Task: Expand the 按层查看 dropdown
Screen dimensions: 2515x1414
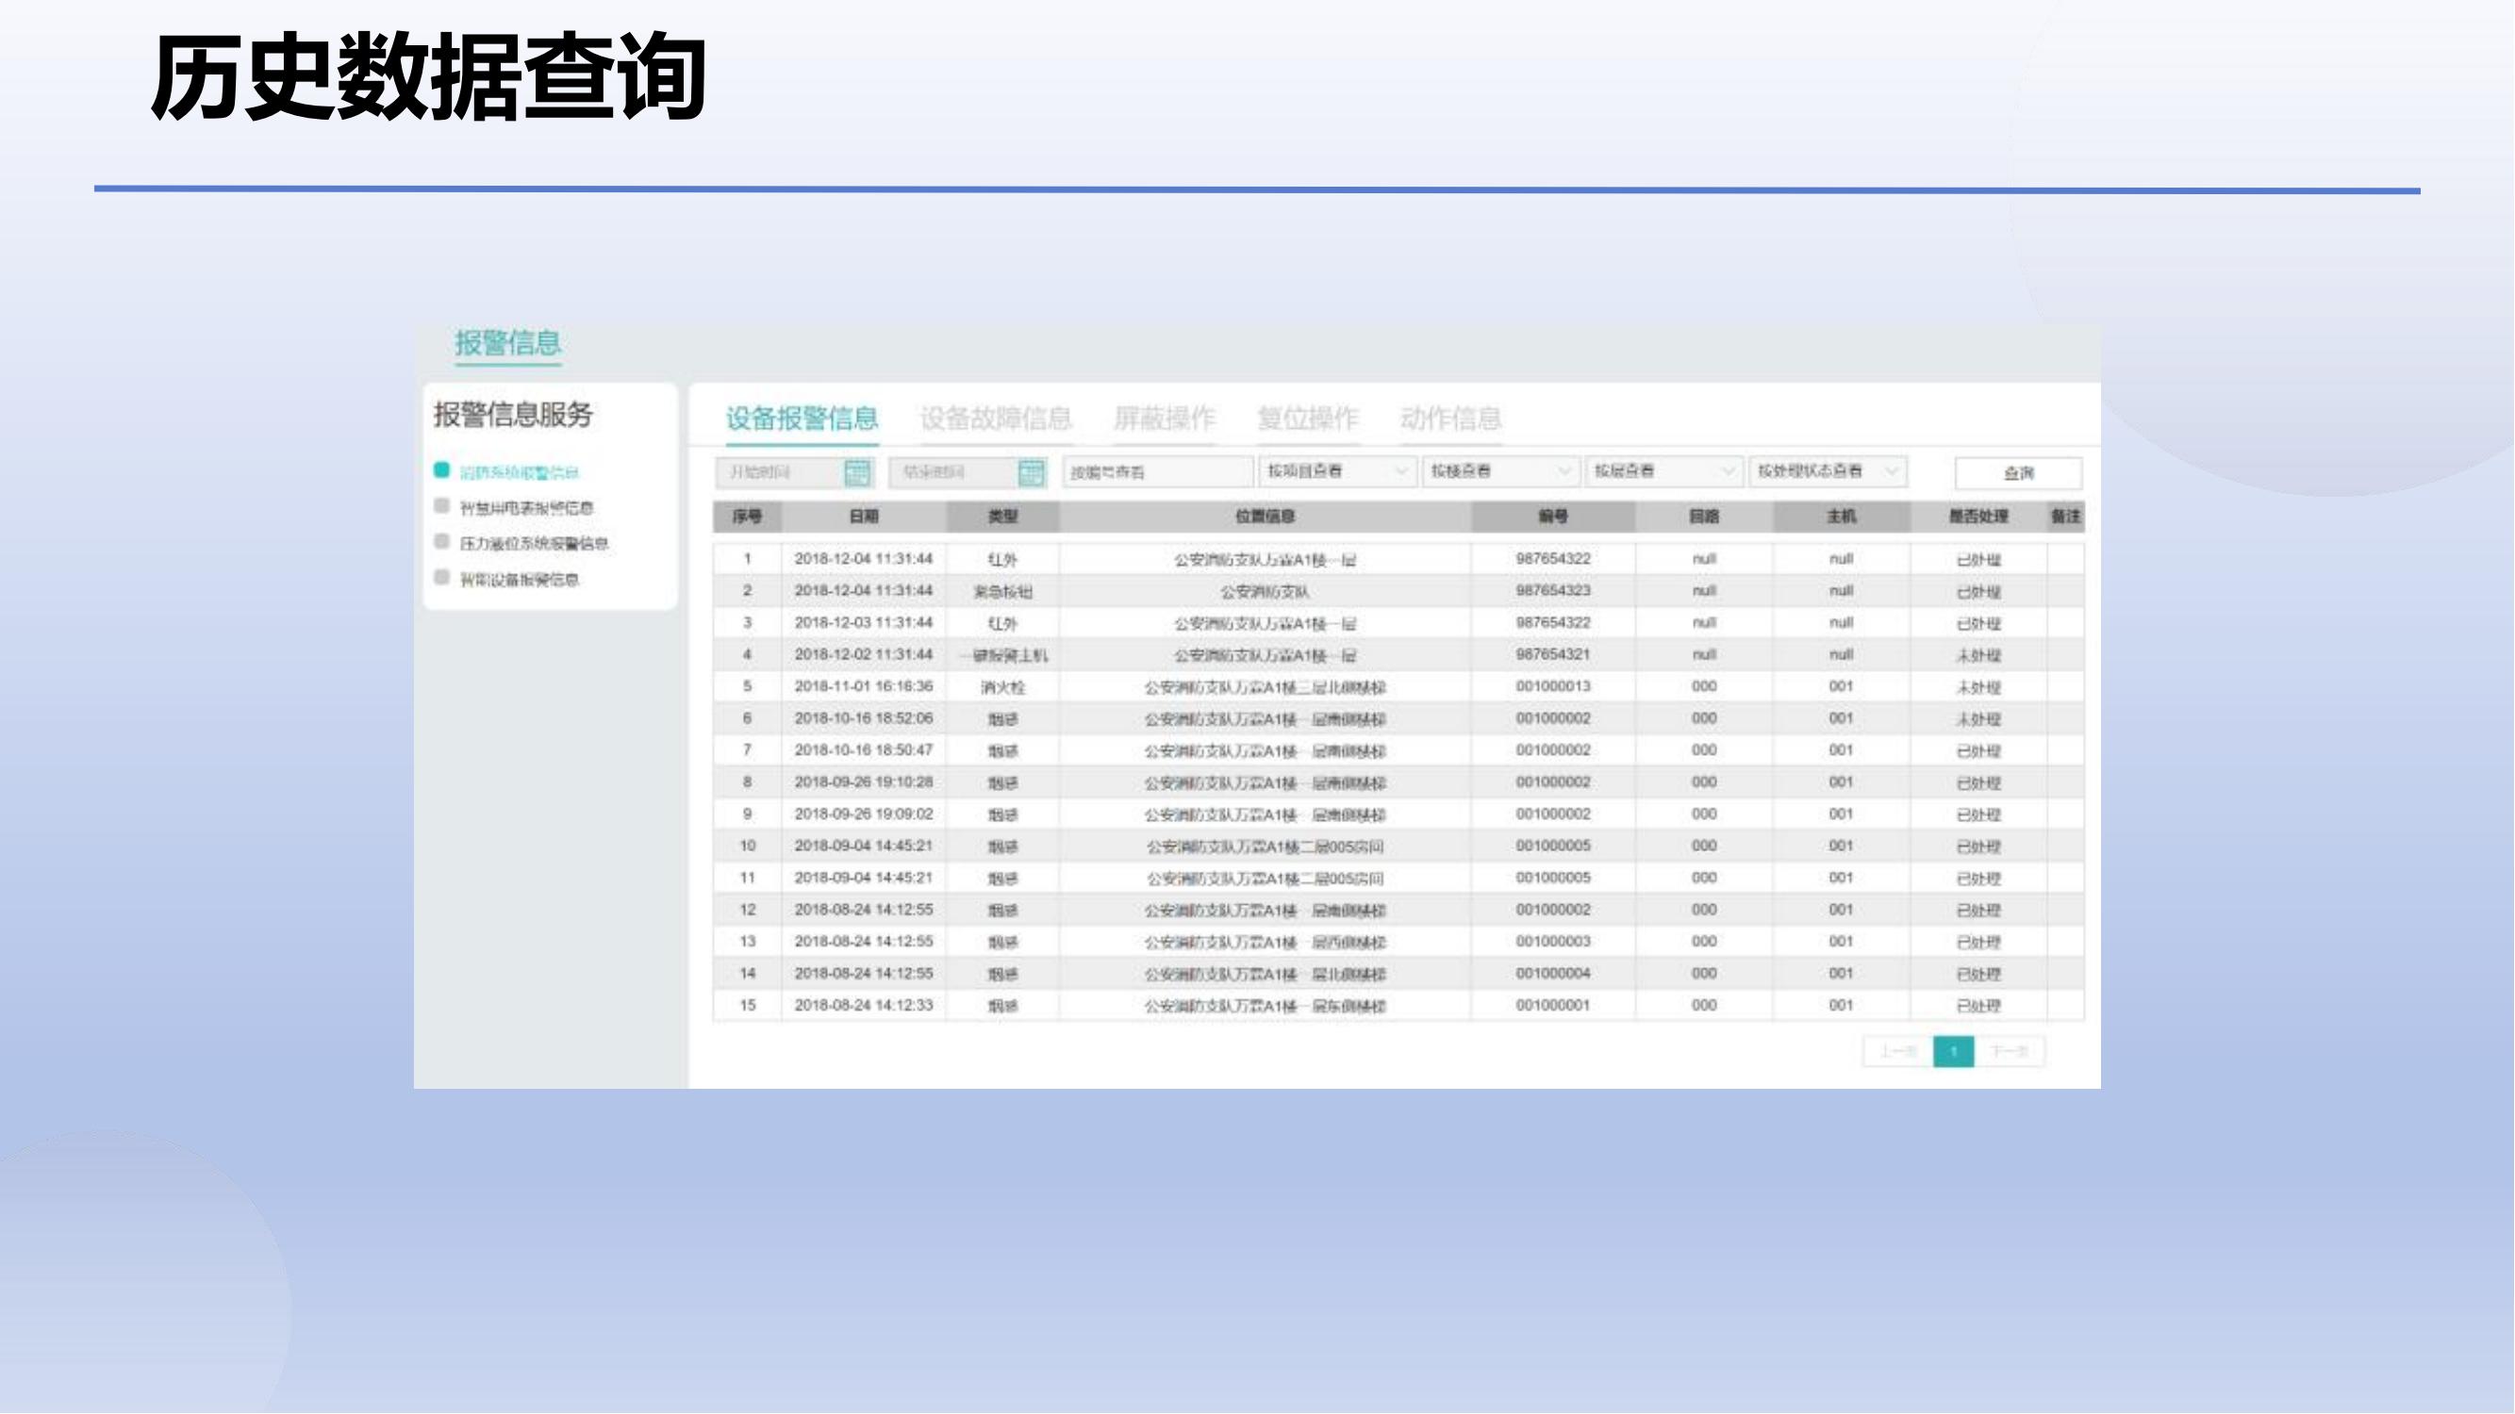Action: (x=1663, y=471)
